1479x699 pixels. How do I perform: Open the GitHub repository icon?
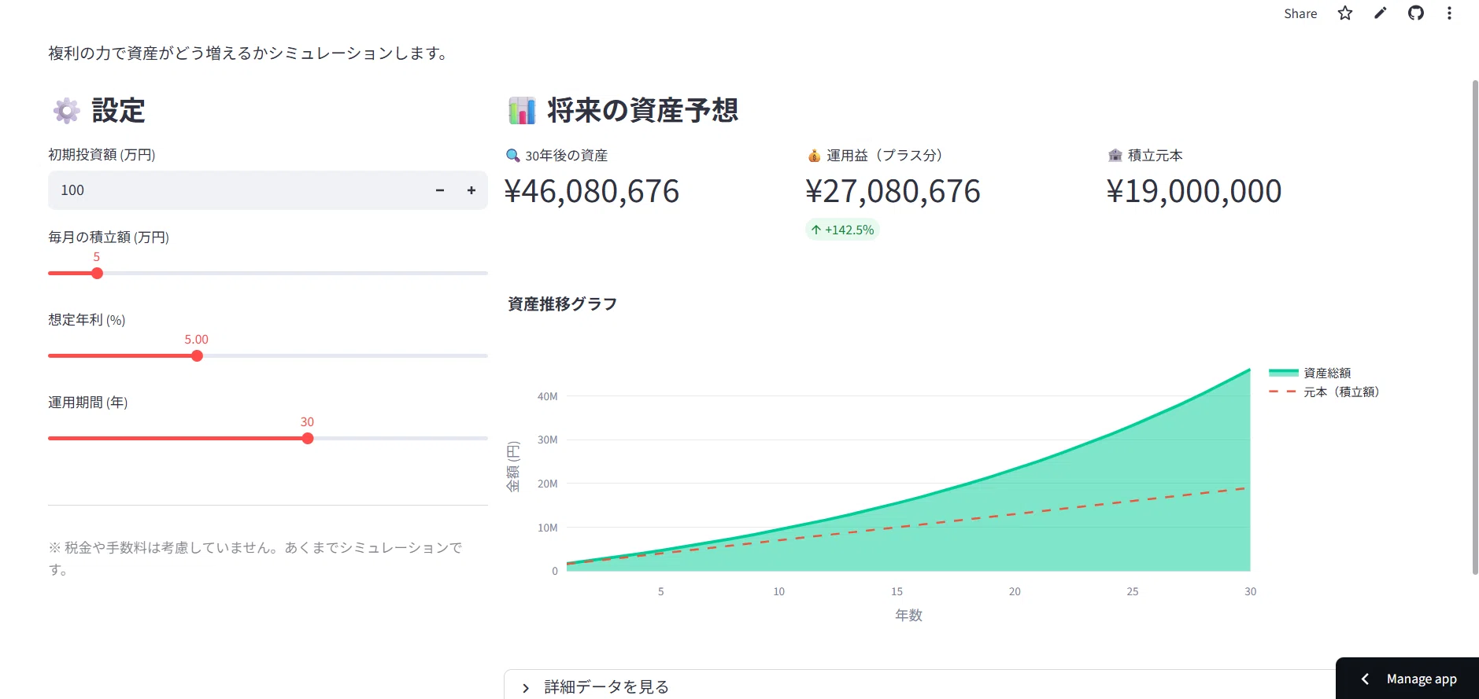1415,13
